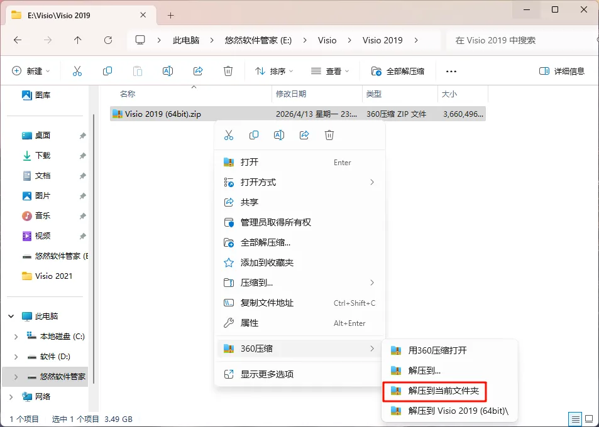Image resolution: width=599 pixels, height=427 pixels.
Task: Open the Visio 2021 folder in sidebar
Action: click(47, 276)
